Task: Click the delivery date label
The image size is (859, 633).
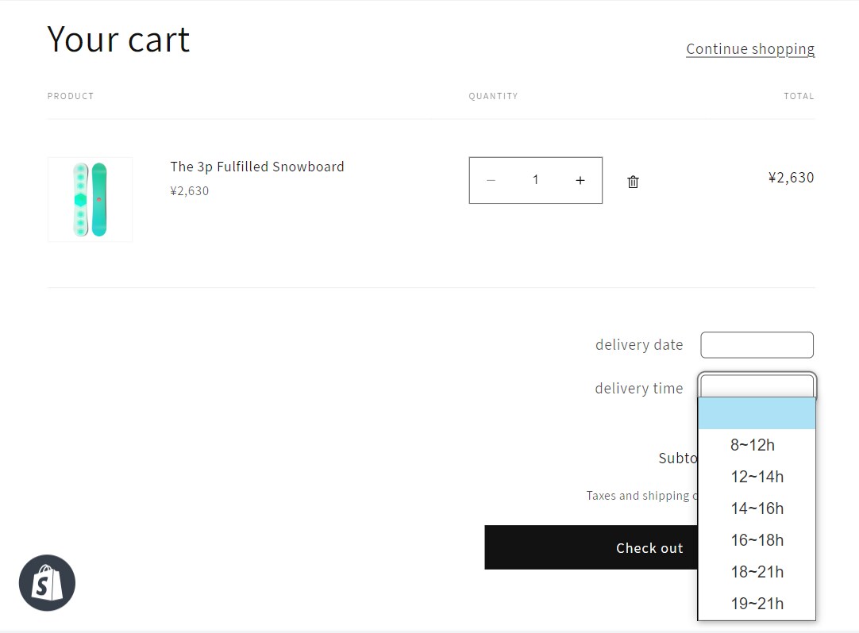Action: pos(639,345)
